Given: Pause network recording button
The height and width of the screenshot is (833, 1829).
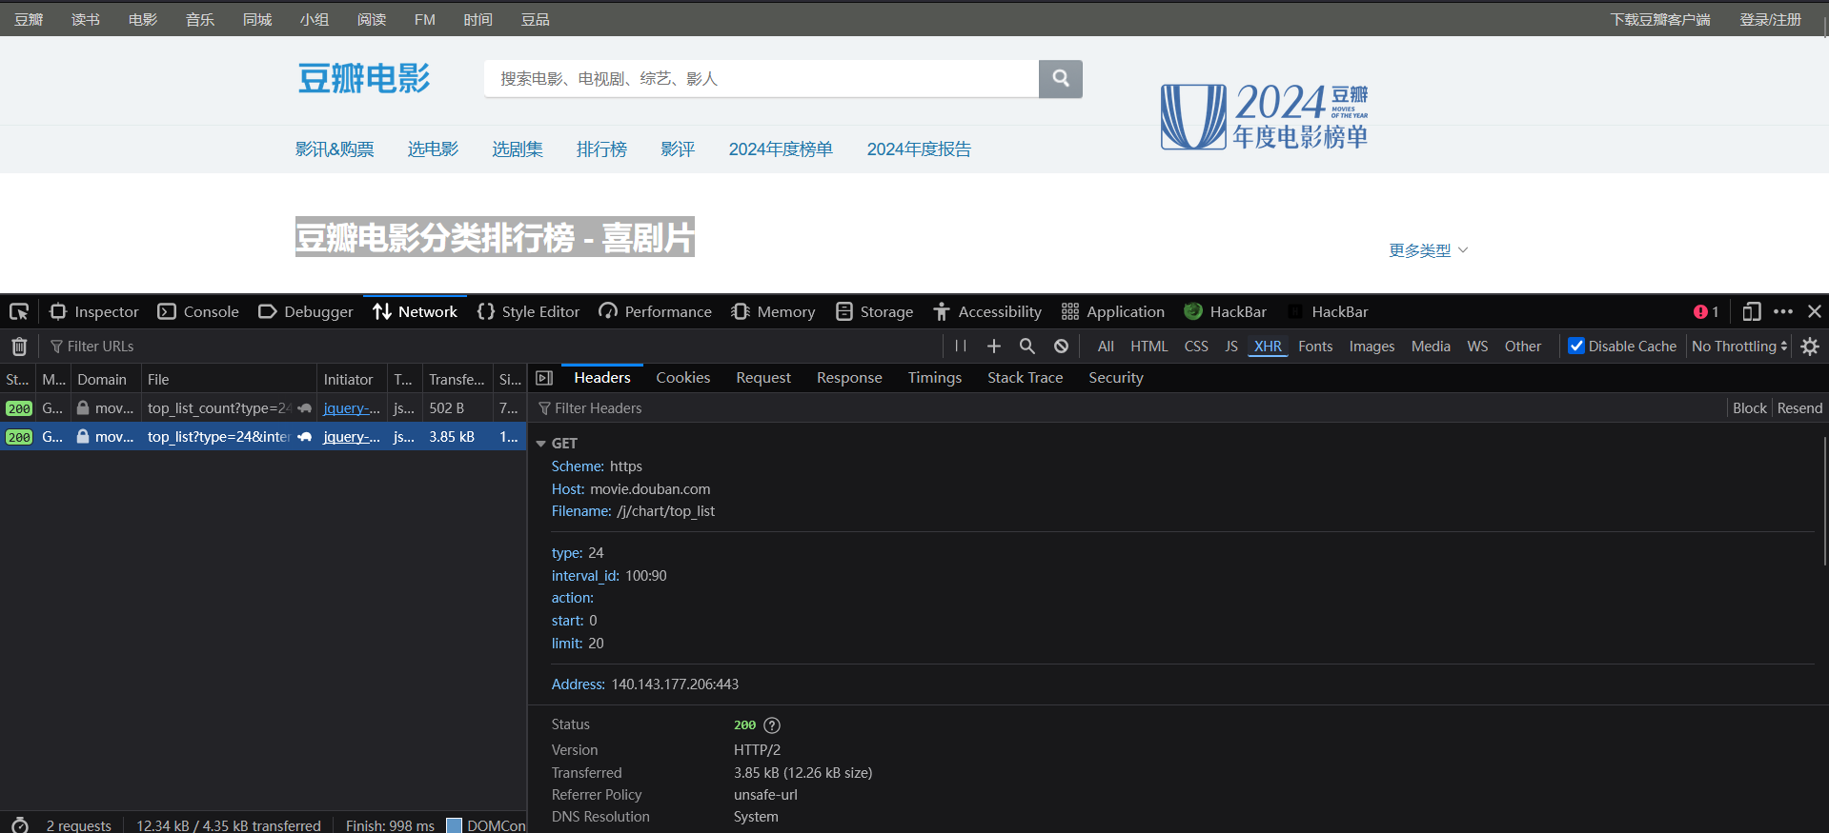Looking at the screenshot, I should coord(961,347).
